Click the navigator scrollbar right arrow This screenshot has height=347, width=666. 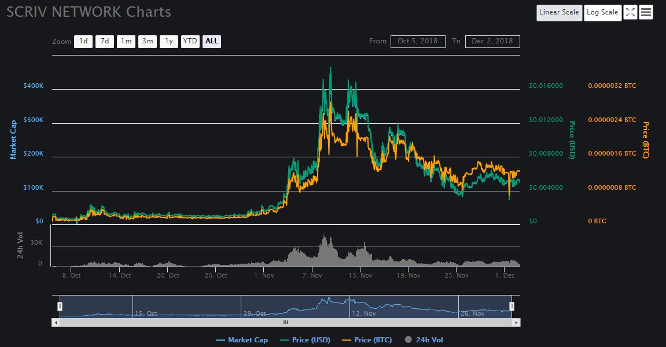pyautogui.click(x=516, y=322)
